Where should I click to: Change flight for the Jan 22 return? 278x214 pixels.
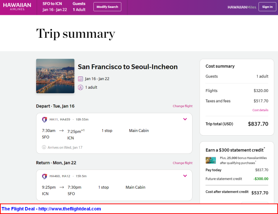coord(183,163)
